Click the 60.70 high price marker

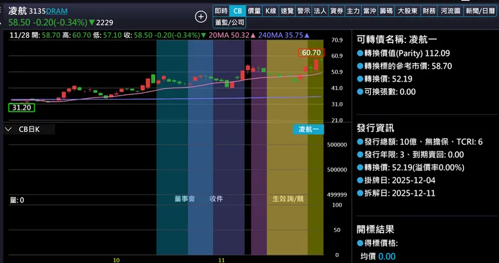[x=312, y=52]
